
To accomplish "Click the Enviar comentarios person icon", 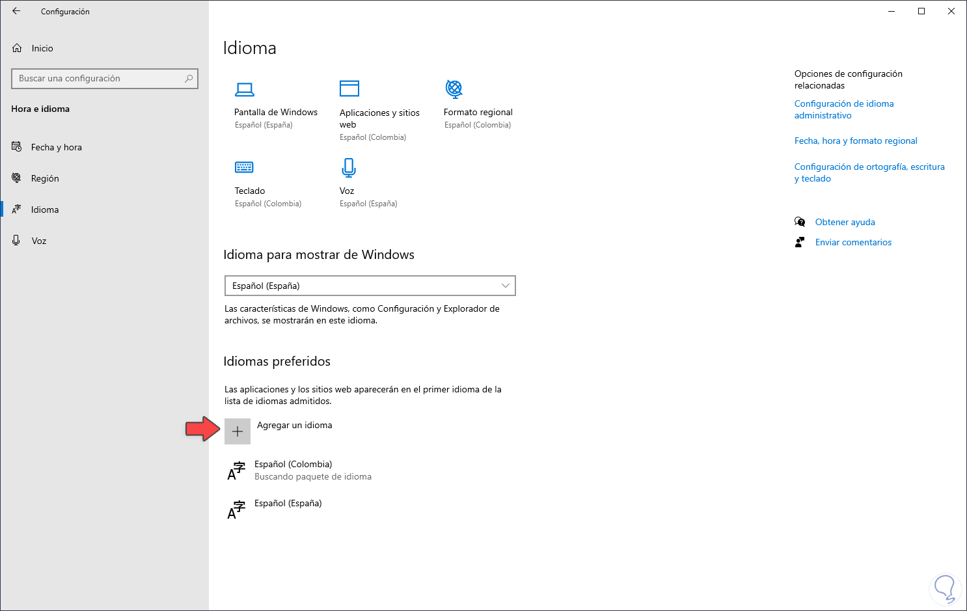I will [800, 242].
